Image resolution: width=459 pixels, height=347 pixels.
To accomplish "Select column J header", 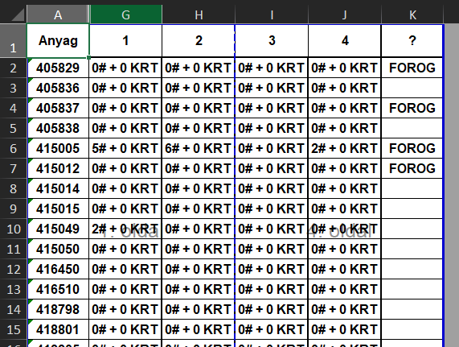I will pyautogui.click(x=345, y=14).
